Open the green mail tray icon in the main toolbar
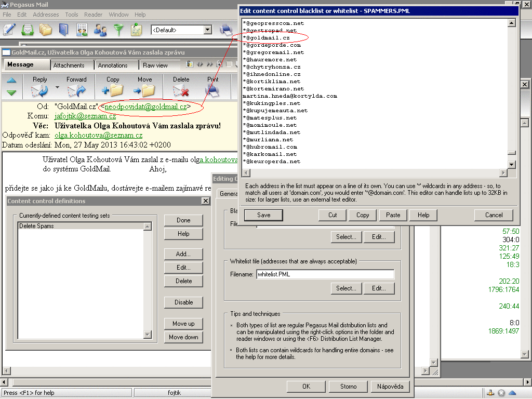The height and width of the screenshot is (399, 532). (28, 30)
